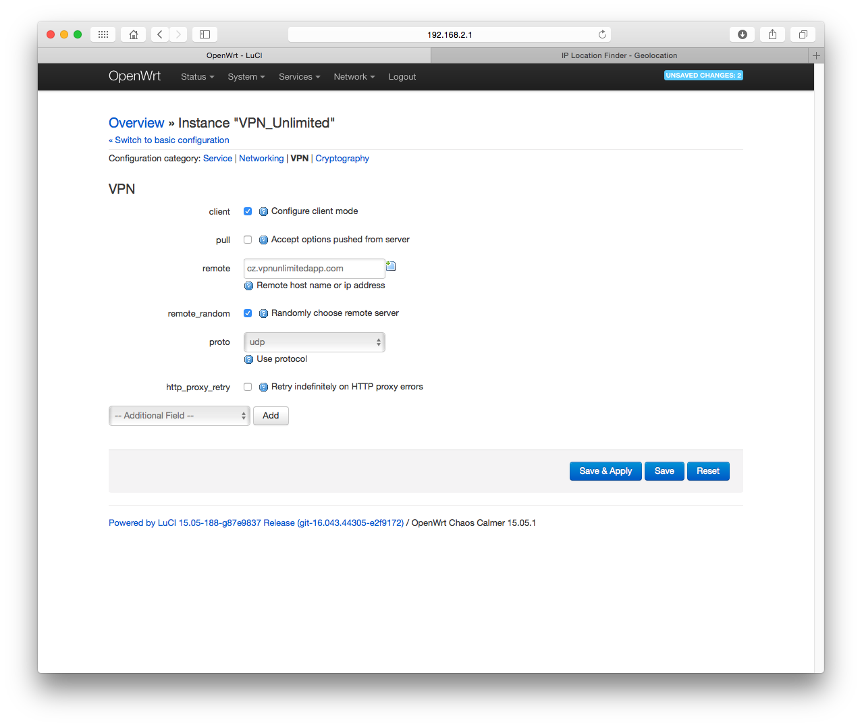
Task: Reload the page using refresh icon
Action: [x=602, y=34]
